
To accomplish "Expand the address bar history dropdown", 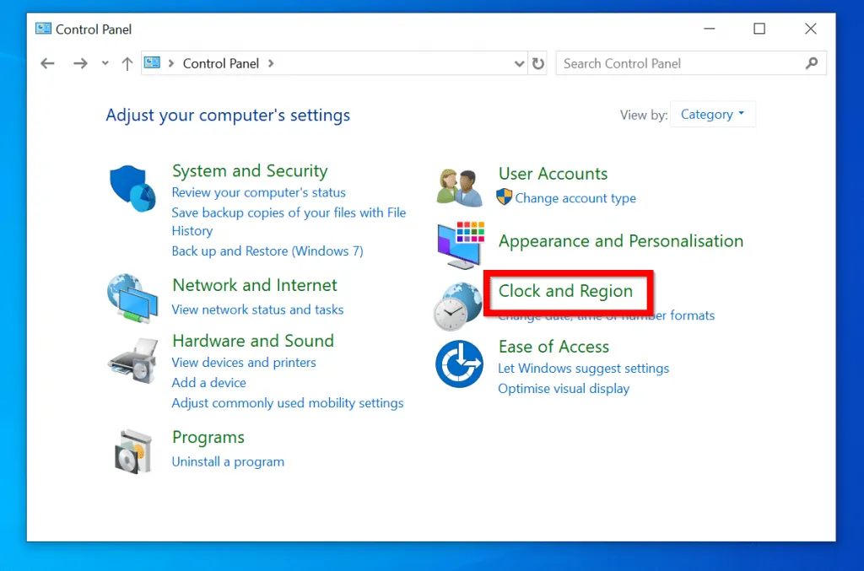I will pos(519,64).
